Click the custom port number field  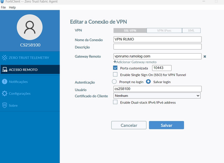[162, 68]
